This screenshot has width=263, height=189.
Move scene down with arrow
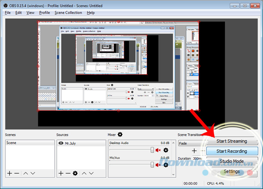[33, 173]
